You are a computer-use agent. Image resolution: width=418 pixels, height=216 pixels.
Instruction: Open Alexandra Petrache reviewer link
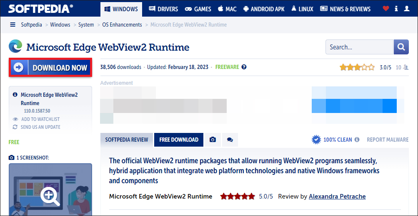[337, 196]
